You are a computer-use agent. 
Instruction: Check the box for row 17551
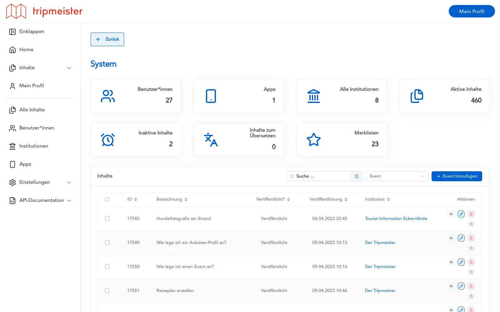(107, 290)
